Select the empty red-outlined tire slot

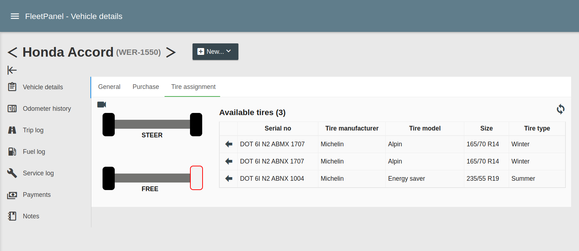tap(196, 178)
